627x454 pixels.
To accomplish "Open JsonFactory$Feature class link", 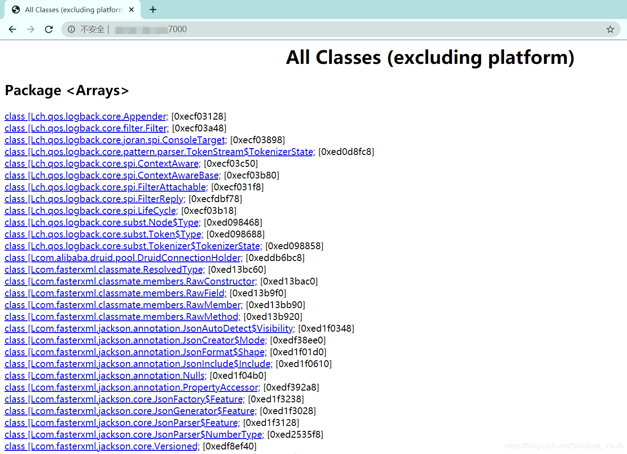I will (x=125, y=399).
